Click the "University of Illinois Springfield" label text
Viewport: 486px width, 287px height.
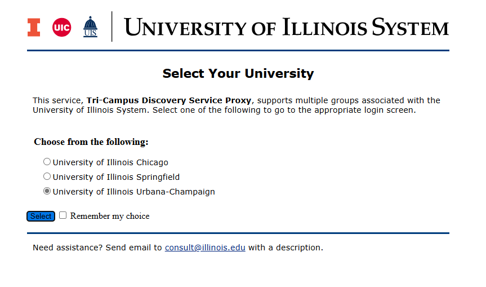116,177
